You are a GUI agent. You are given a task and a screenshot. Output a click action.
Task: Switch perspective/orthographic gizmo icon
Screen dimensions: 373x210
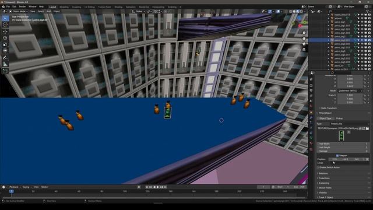[304, 49]
